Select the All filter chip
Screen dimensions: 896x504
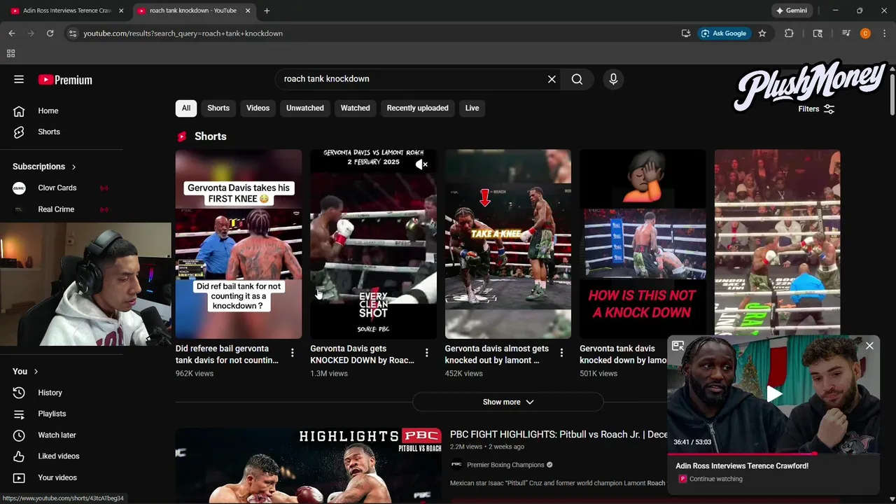coord(186,108)
